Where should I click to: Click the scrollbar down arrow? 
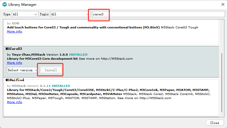pyautogui.click(x=222, y=115)
